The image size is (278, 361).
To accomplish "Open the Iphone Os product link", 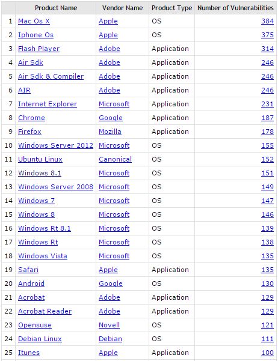I will [x=36, y=35].
